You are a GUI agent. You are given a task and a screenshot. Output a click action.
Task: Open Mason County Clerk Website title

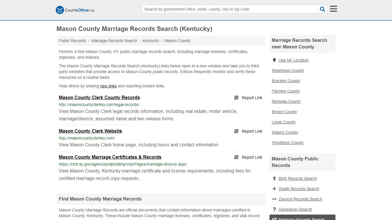tap(90, 131)
